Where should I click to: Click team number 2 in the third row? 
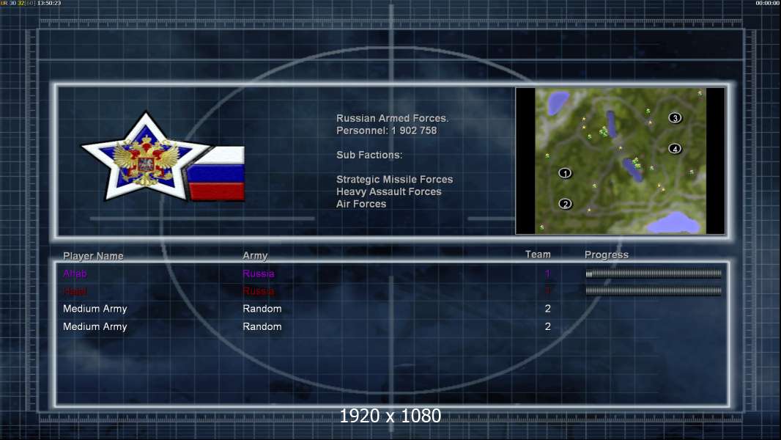point(547,309)
